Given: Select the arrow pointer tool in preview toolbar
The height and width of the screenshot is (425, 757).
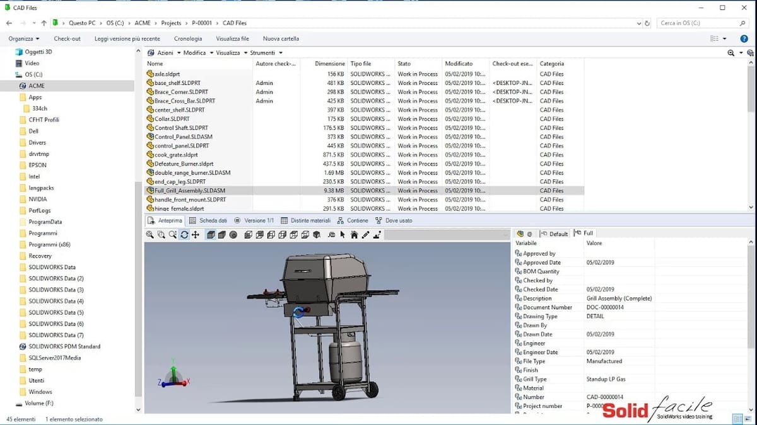Looking at the screenshot, I should (x=343, y=235).
